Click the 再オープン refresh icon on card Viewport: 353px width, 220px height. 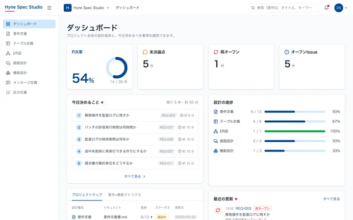pos(216,52)
